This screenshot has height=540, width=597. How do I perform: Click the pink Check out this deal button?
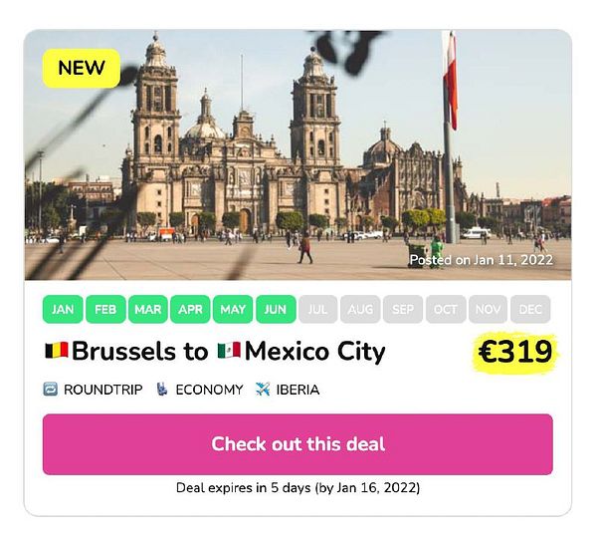click(x=298, y=444)
